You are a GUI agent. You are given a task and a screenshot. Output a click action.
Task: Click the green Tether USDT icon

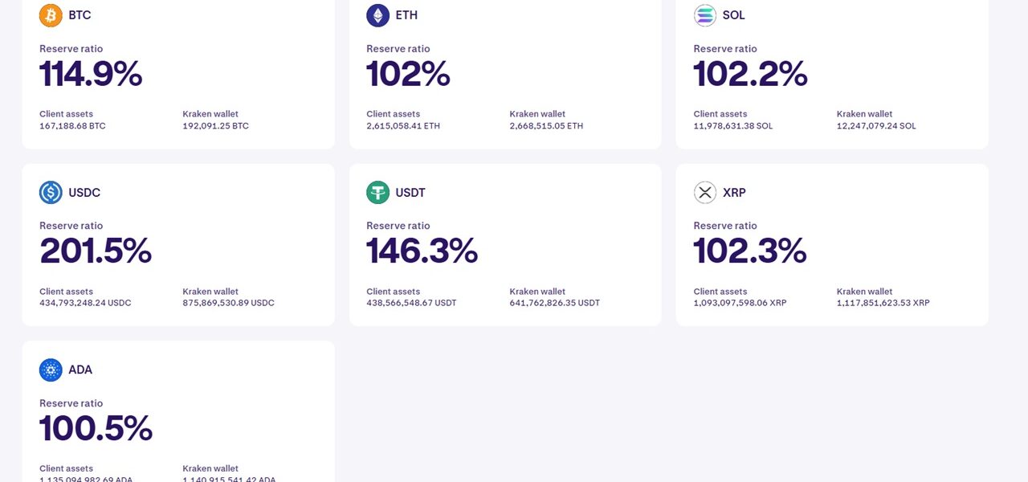click(x=377, y=193)
